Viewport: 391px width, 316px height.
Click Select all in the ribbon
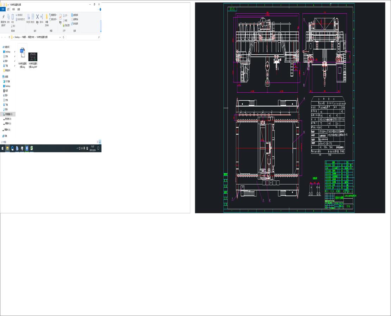click(x=73, y=15)
